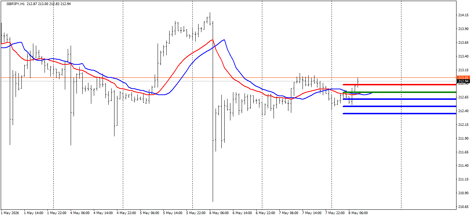Screen dimensions: 471x217
Task: Click the blue moving average peak near 6 May
Action: [x=224, y=40]
